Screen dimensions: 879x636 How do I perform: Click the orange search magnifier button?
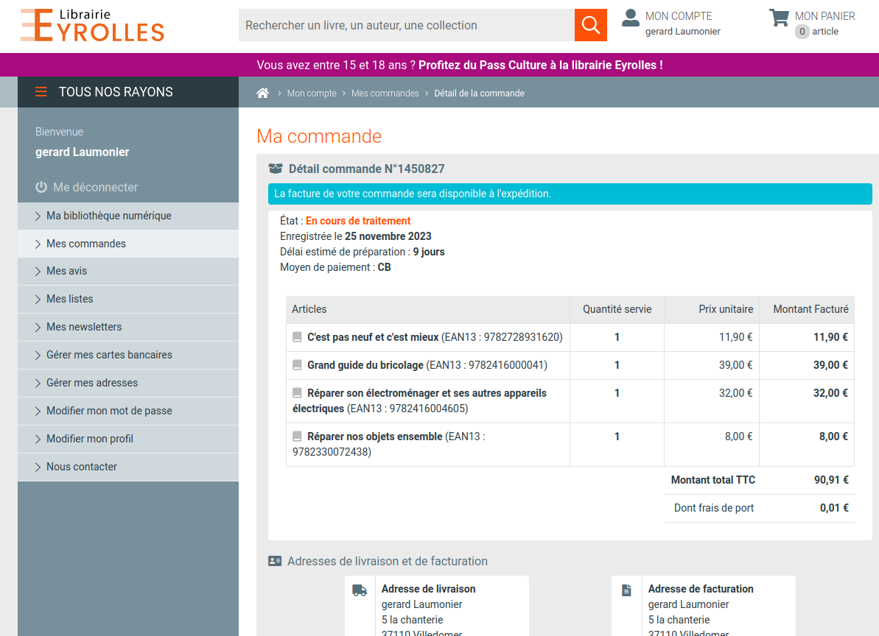590,25
